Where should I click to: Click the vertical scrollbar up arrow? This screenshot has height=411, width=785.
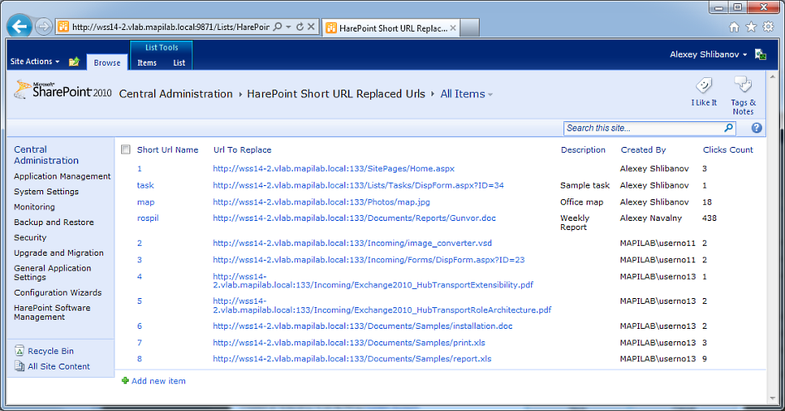coord(773,77)
